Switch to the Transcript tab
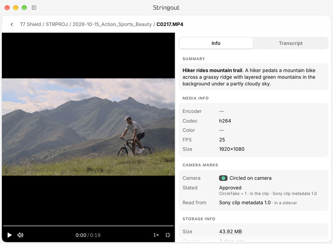 pyautogui.click(x=291, y=43)
